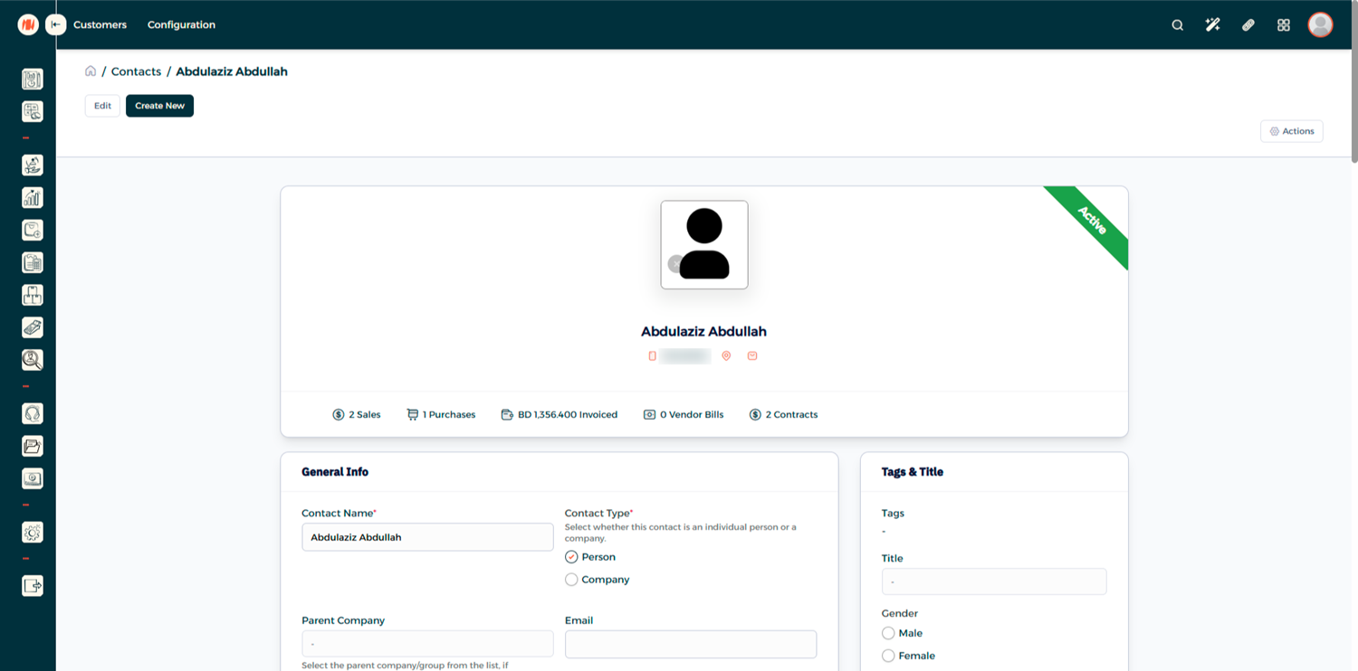Click the Contact Name input field
The height and width of the screenshot is (671, 1358).
click(x=427, y=537)
